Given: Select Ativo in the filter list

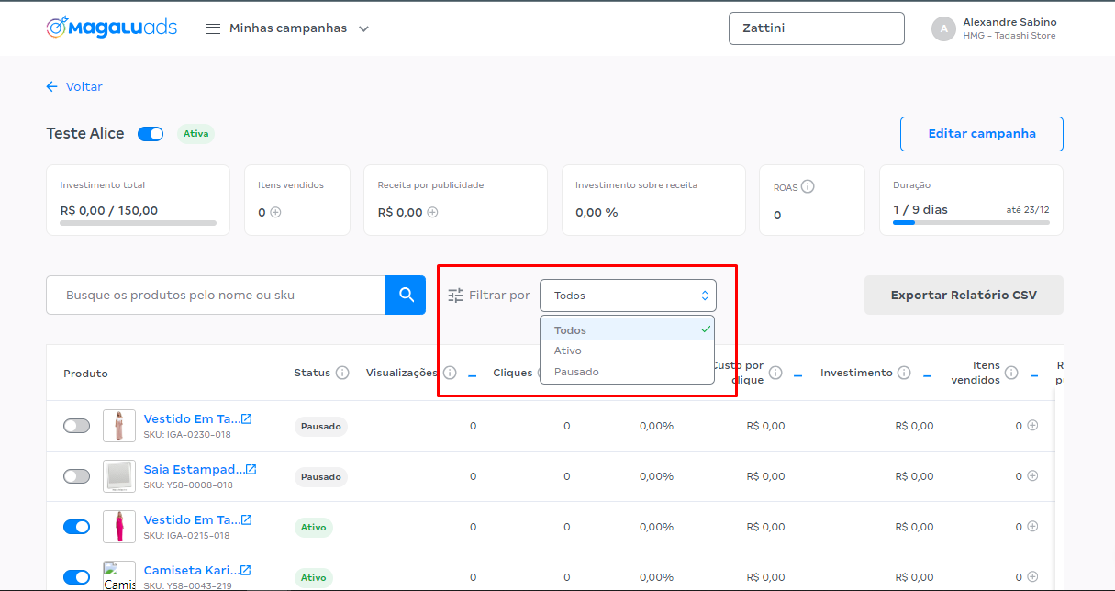Looking at the screenshot, I should pyautogui.click(x=568, y=351).
